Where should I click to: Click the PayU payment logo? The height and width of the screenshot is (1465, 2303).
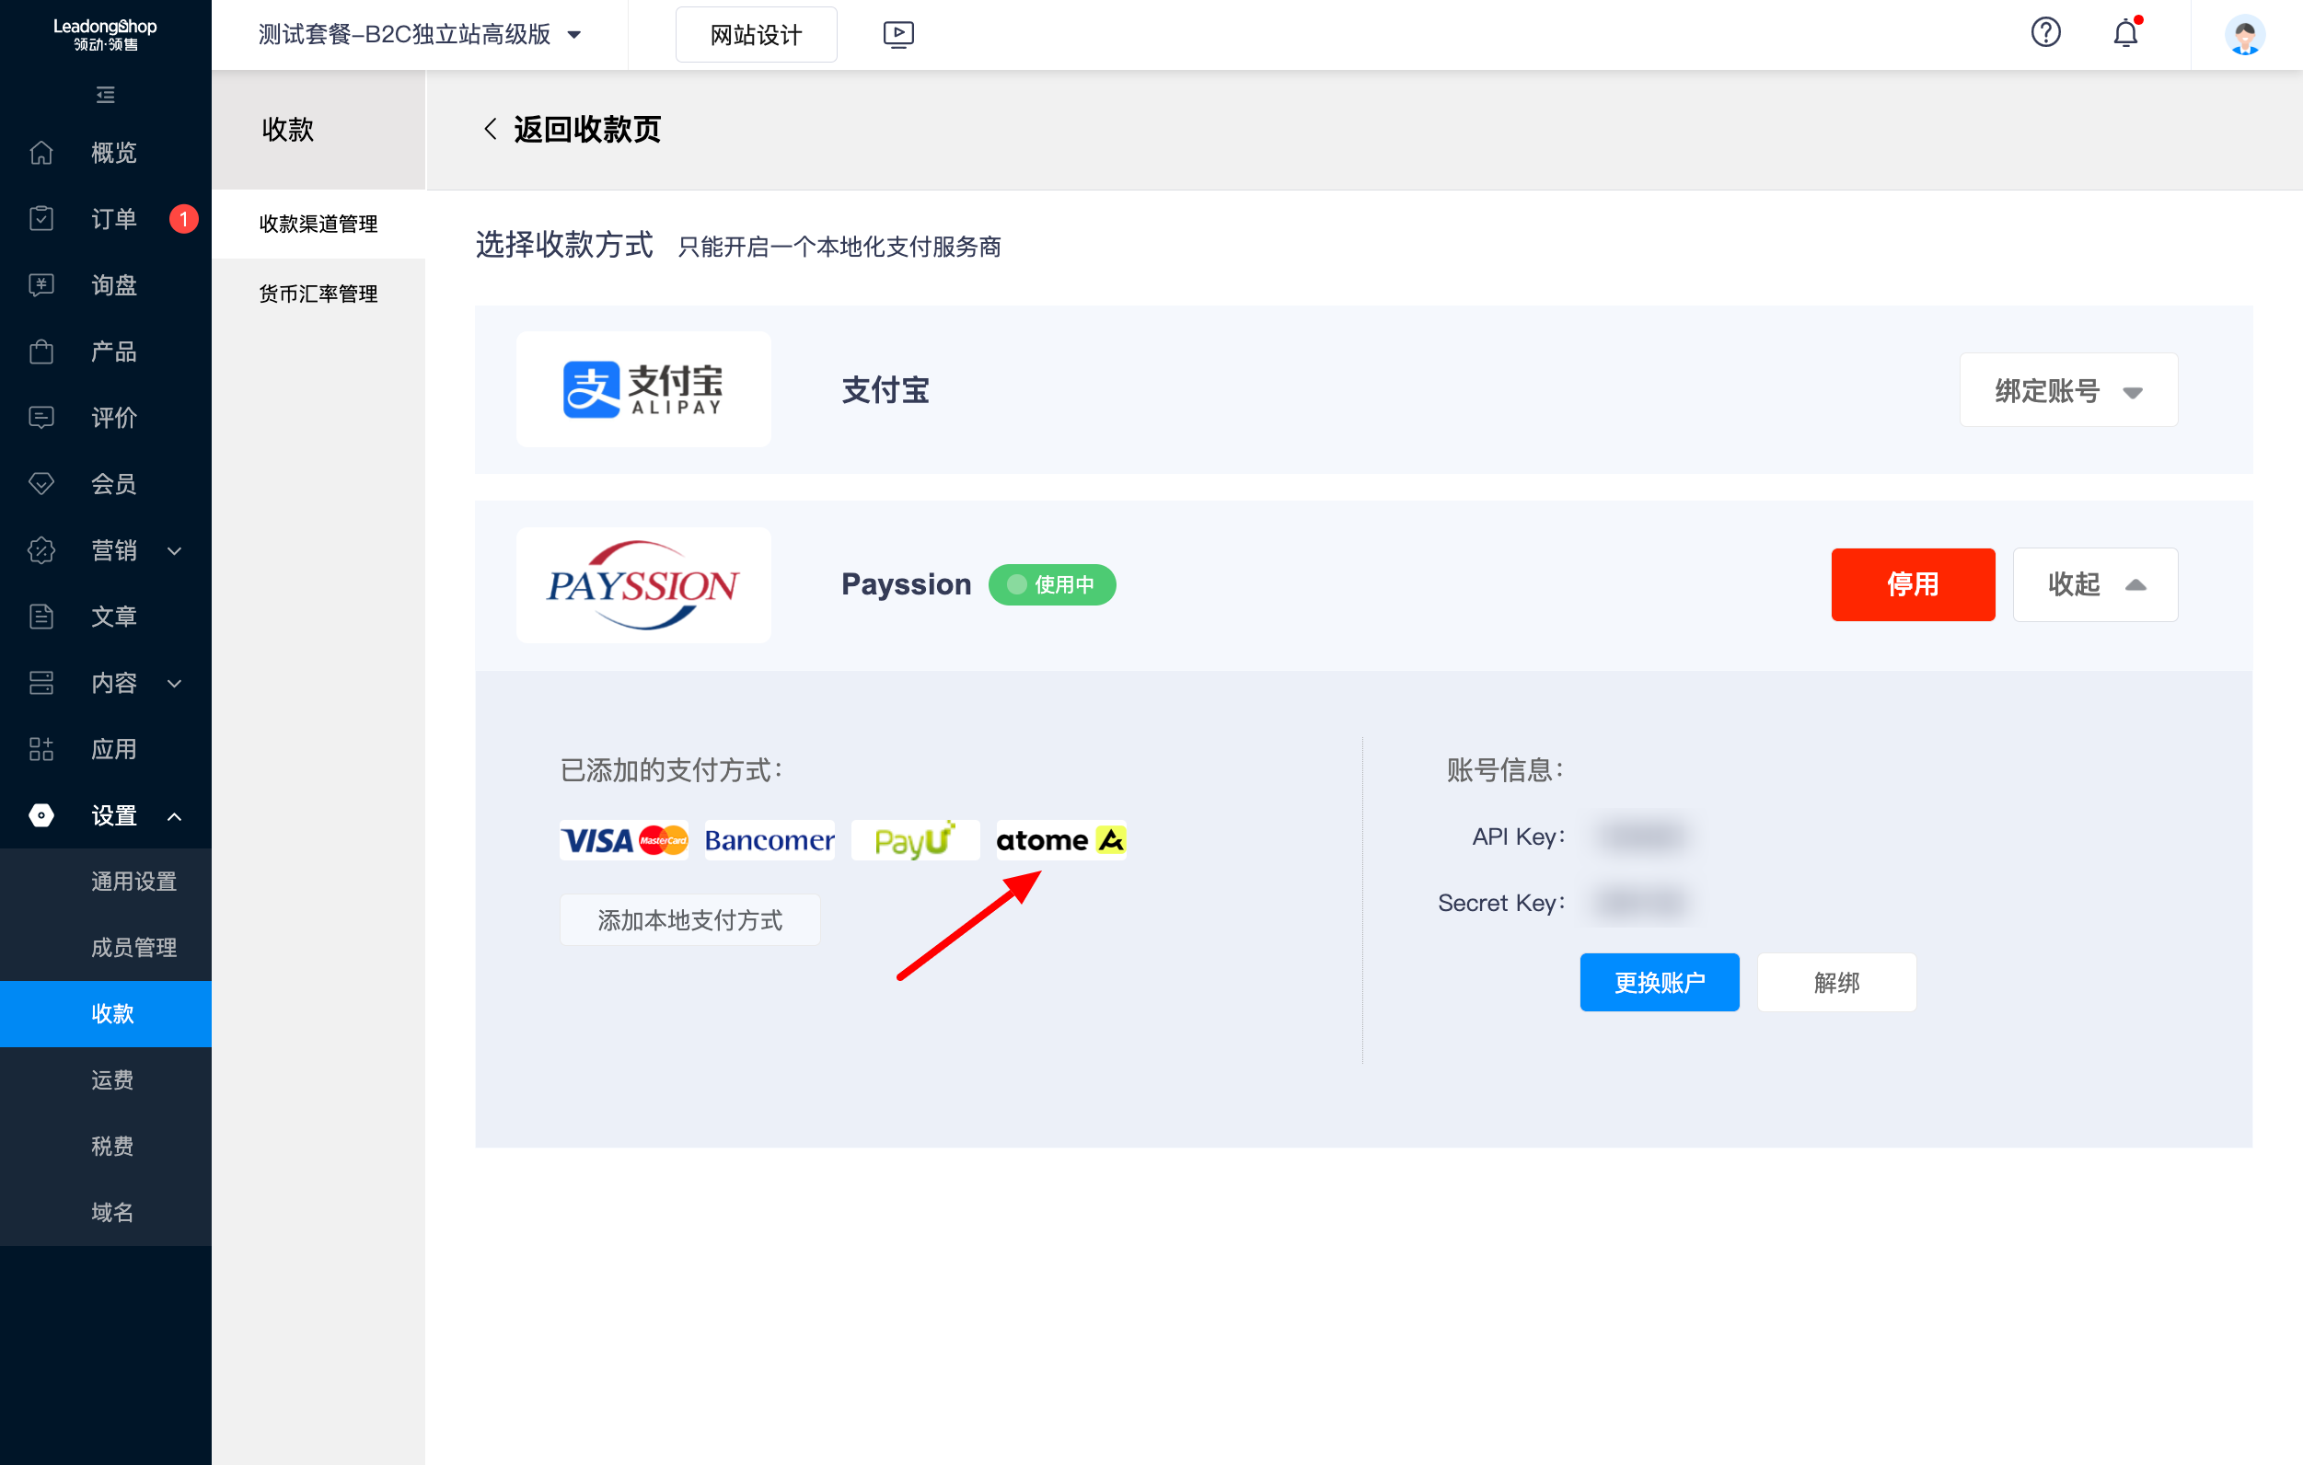[914, 840]
